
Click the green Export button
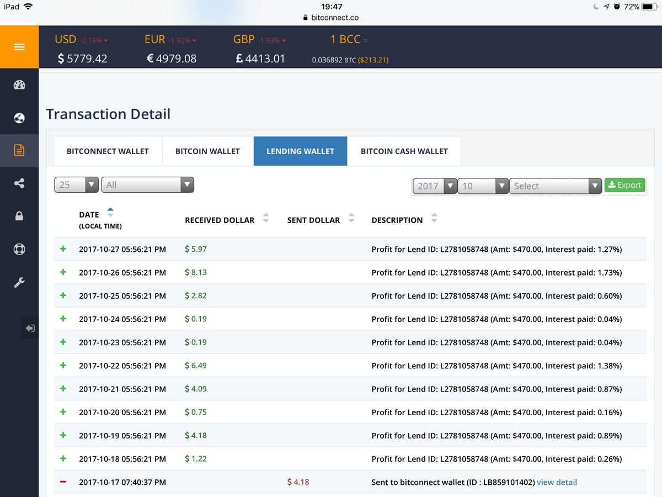[624, 186]
